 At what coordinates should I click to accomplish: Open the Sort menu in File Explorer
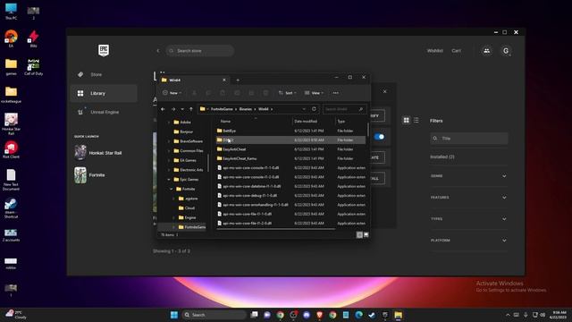tap(287, 93)
